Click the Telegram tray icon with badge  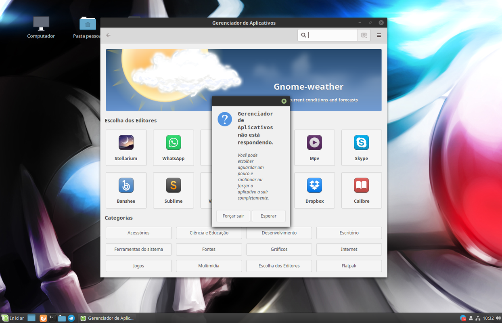point(463,318)
